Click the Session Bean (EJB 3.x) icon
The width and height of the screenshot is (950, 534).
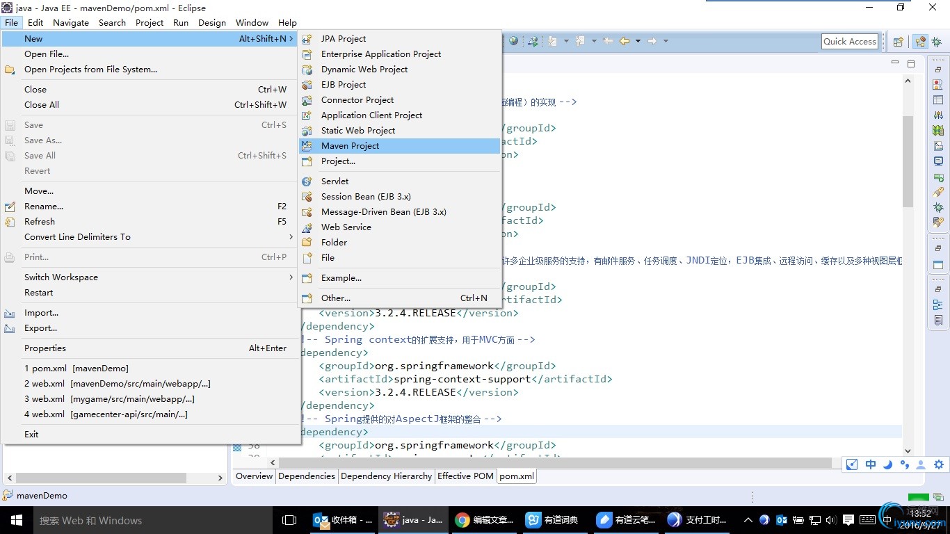(307, 197)
